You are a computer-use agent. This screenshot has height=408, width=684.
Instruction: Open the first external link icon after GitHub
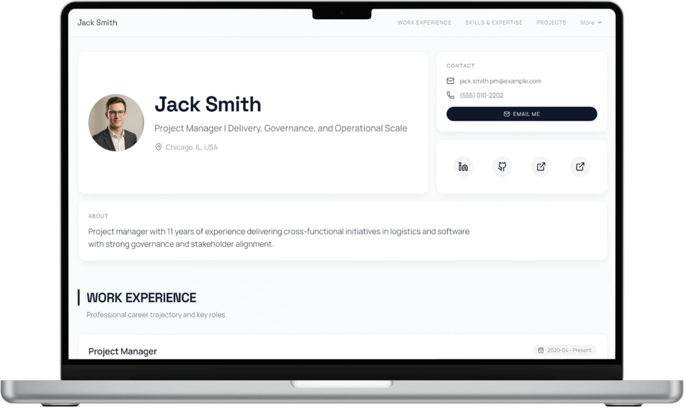coord(541,167)
